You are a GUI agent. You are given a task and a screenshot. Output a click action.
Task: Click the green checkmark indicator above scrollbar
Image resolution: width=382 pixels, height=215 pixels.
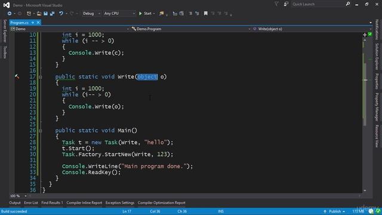370,35
